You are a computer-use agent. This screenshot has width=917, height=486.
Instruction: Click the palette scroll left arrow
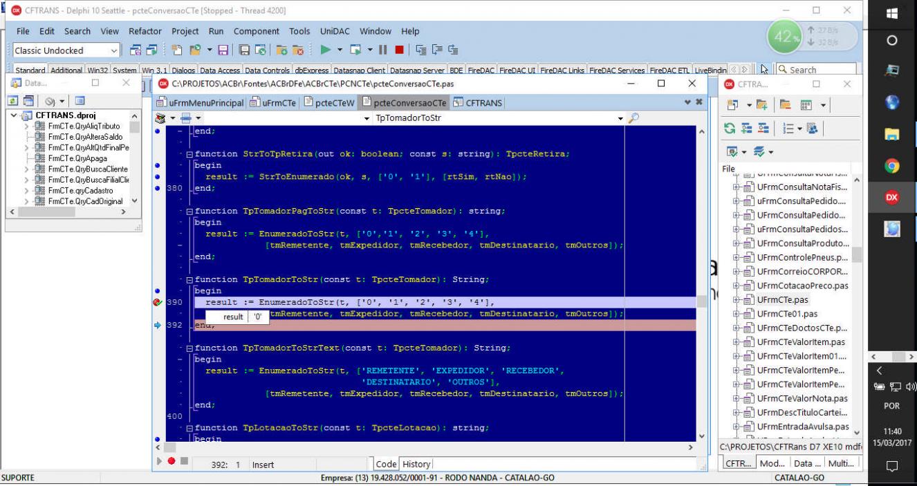733,70
